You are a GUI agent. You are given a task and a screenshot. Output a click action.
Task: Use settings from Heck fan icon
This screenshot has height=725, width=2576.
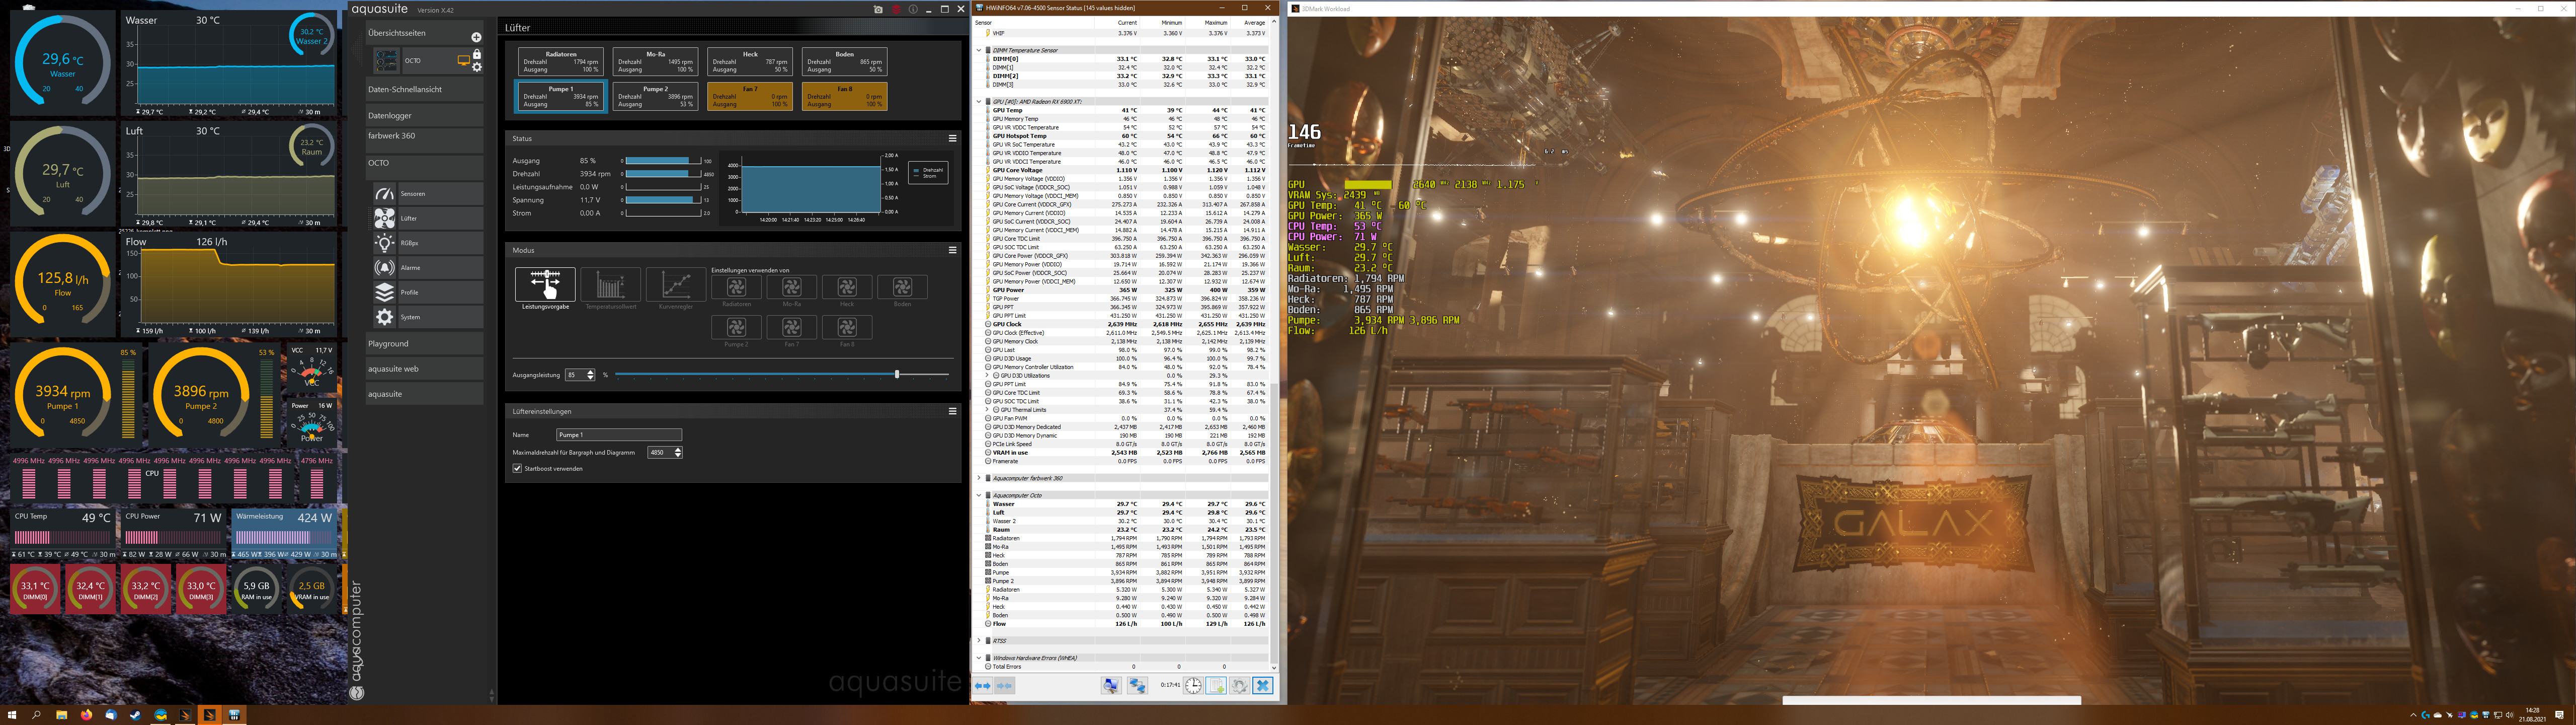847,287
